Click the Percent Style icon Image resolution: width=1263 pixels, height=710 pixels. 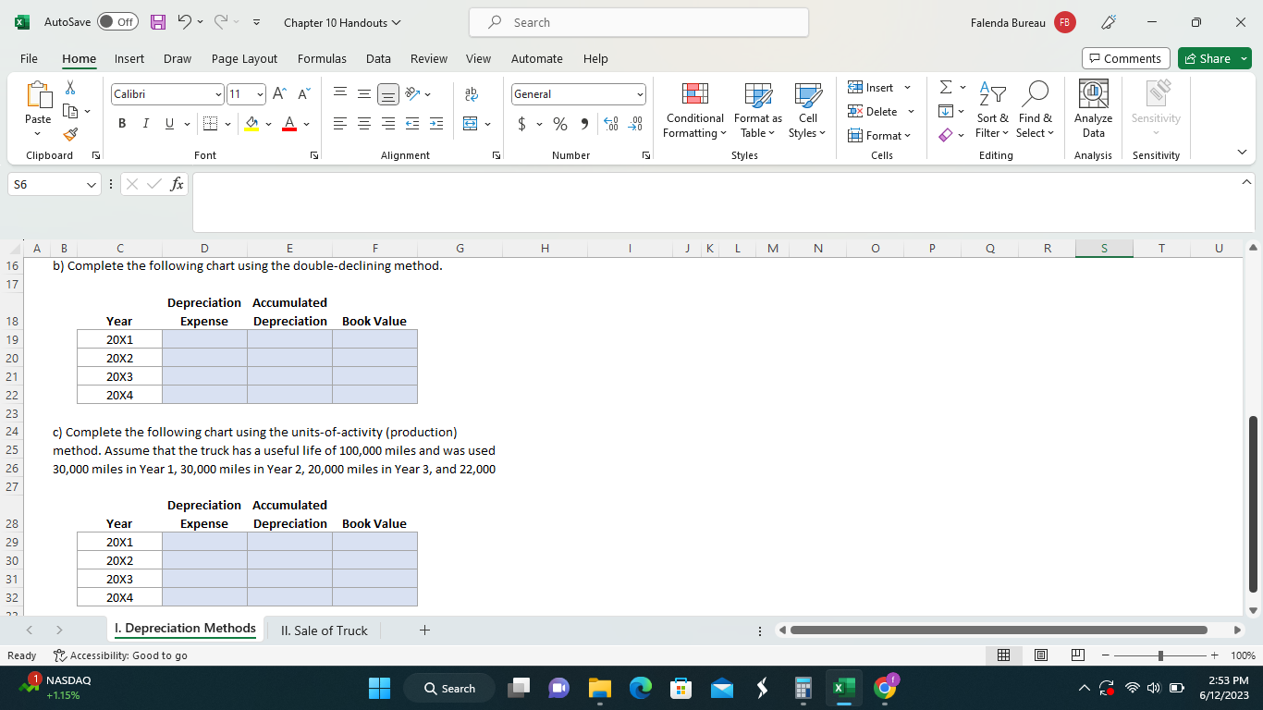(559, 121)
